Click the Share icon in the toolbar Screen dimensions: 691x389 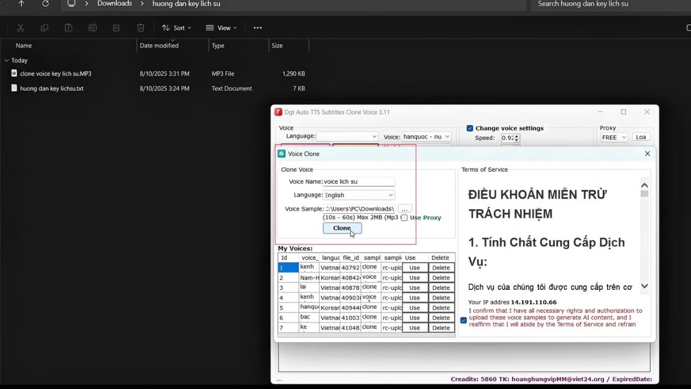[x=116, y=28]
